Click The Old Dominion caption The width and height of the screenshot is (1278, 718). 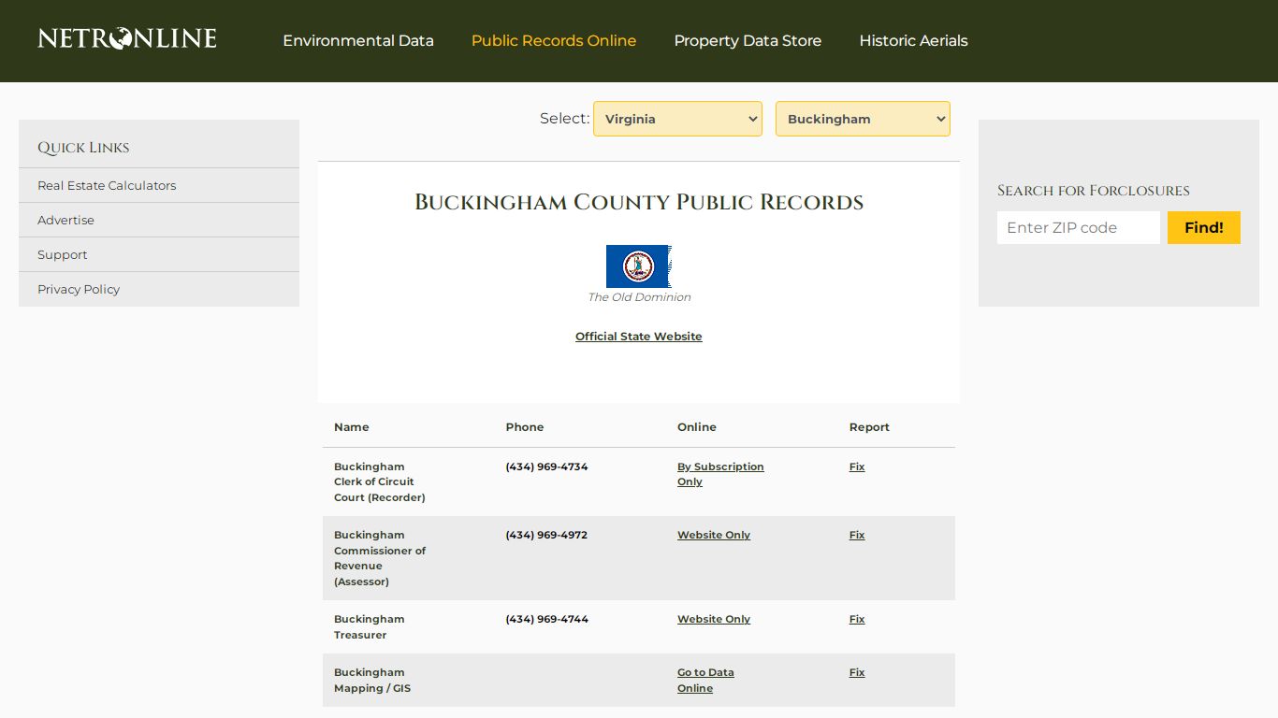point(639,297)
